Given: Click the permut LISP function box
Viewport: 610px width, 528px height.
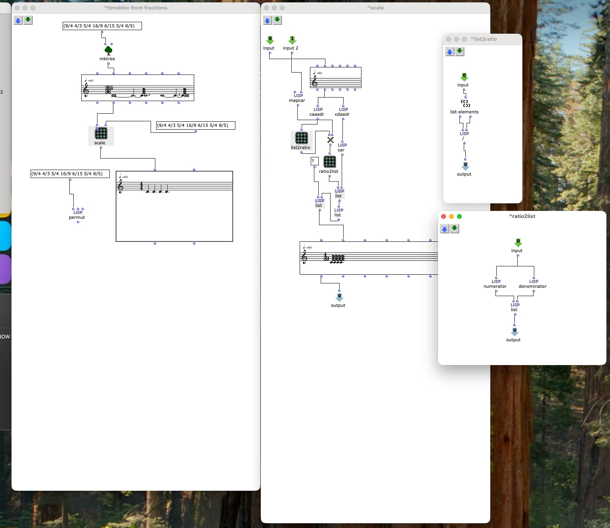Looking at the screenshot, I should pyautogui.click(x=78, y=214).
